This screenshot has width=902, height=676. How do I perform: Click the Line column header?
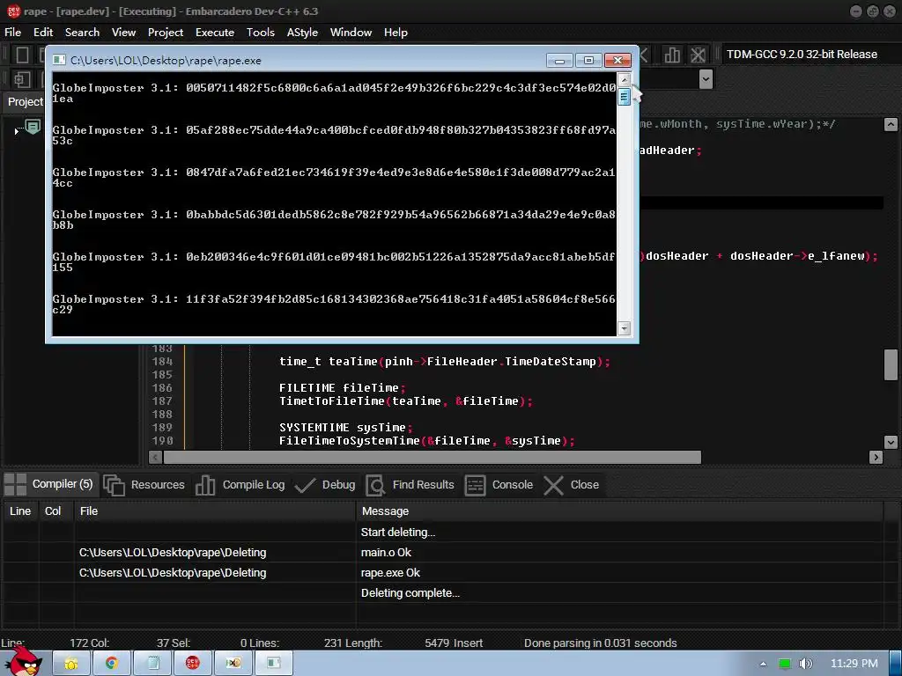(x=20, y=511)
